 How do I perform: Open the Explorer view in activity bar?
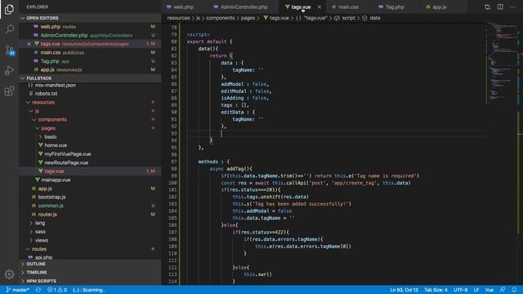(x=9, y=9)
